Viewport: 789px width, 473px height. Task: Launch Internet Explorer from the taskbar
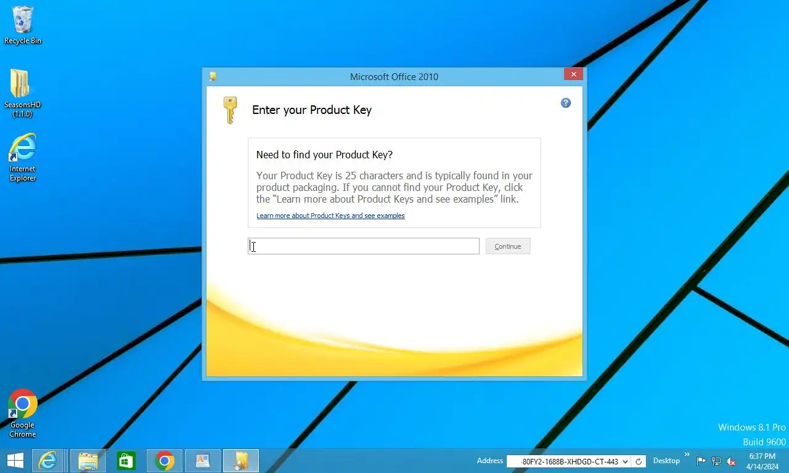coord(48,461)
